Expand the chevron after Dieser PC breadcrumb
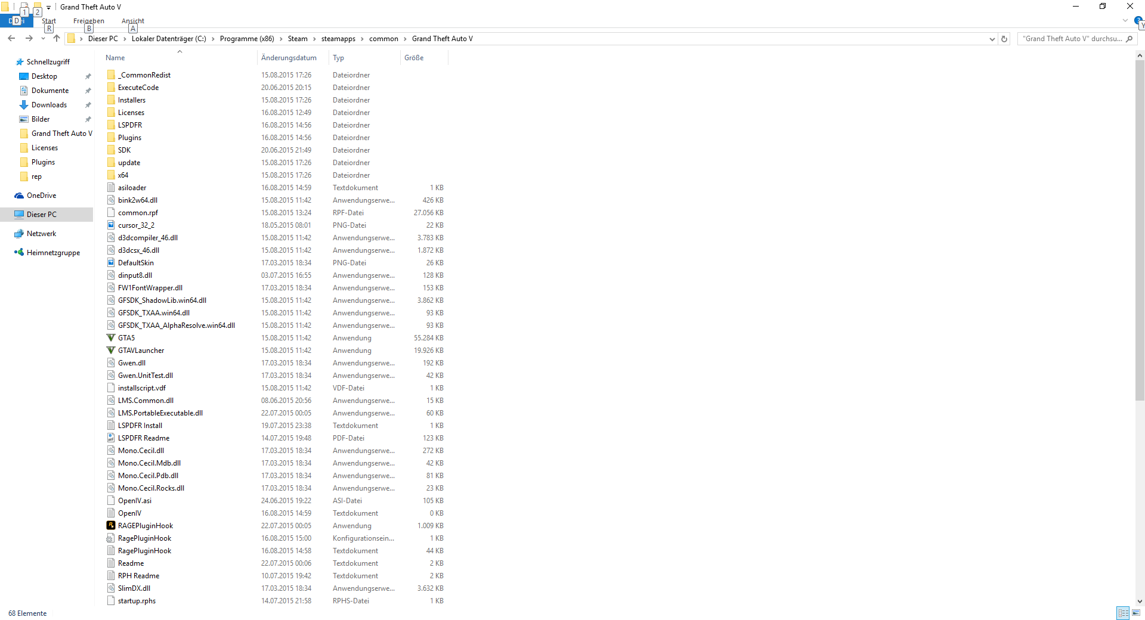The width and height of the screenshot is (1145, 620). pyautogui.click(x=125, y=39)
